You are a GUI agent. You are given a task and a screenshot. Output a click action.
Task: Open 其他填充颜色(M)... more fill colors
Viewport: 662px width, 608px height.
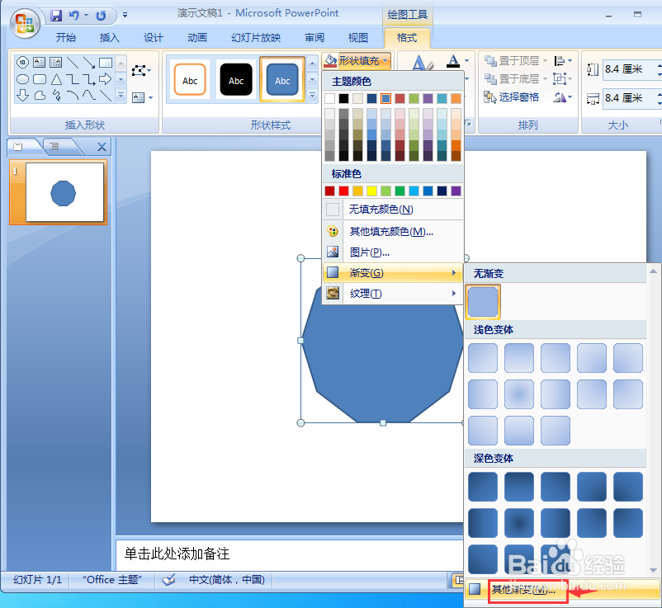coord(393,231)
